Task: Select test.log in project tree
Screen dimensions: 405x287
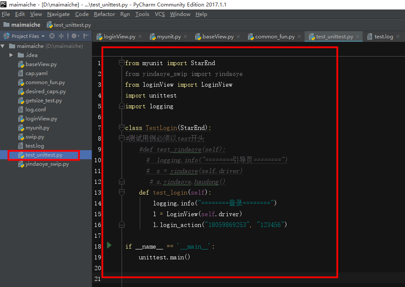Action: click(x=34, y=146)
